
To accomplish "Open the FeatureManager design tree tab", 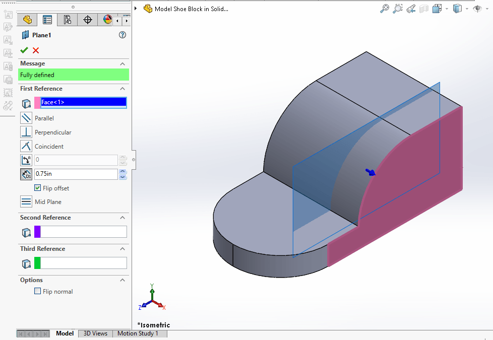I will pyautogui.click(x=27, y=20).
